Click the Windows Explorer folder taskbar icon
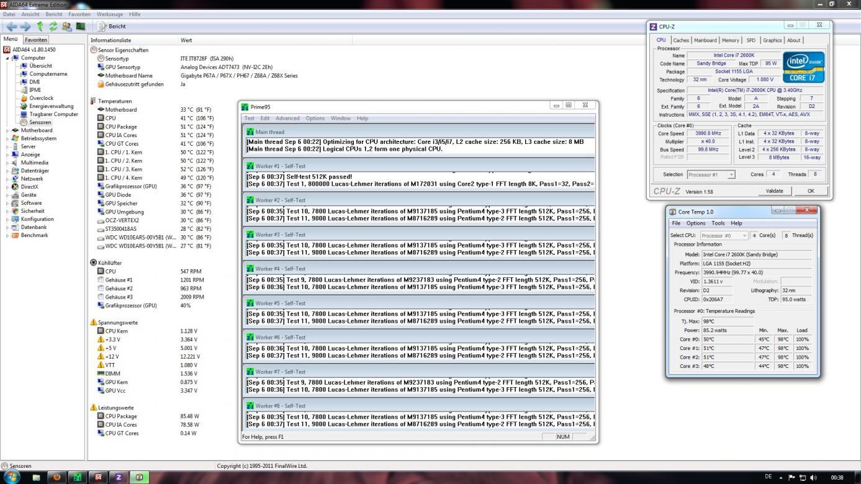 (x=36, y=477)
